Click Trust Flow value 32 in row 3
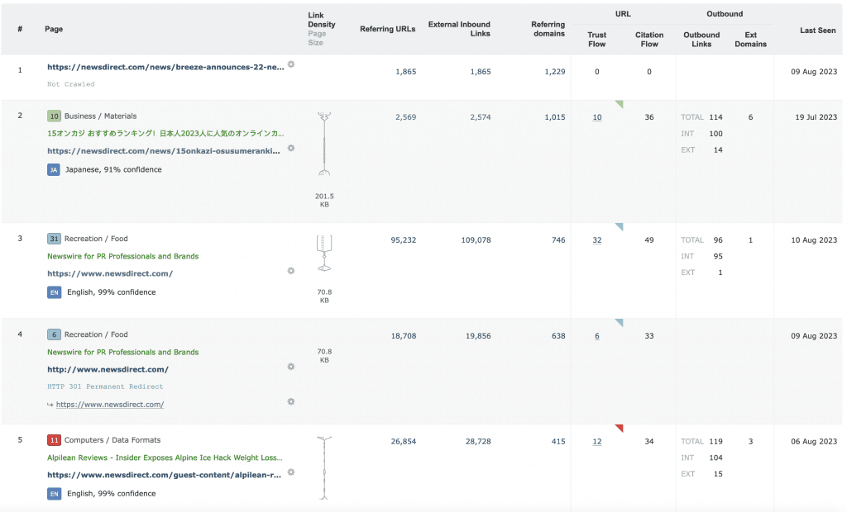The image size is (847, 512). (x=597, y=240)
